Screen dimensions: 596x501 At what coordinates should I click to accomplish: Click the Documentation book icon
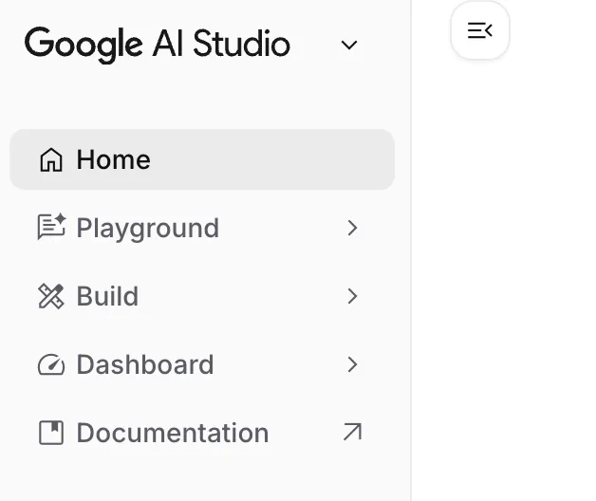(51, 433)
